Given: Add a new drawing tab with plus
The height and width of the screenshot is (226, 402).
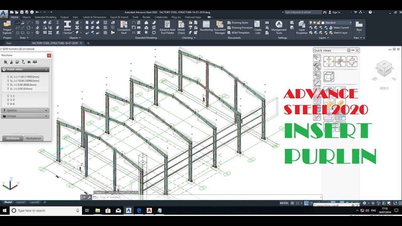Looking at the screenshot, I should click(x=88, y=43).
